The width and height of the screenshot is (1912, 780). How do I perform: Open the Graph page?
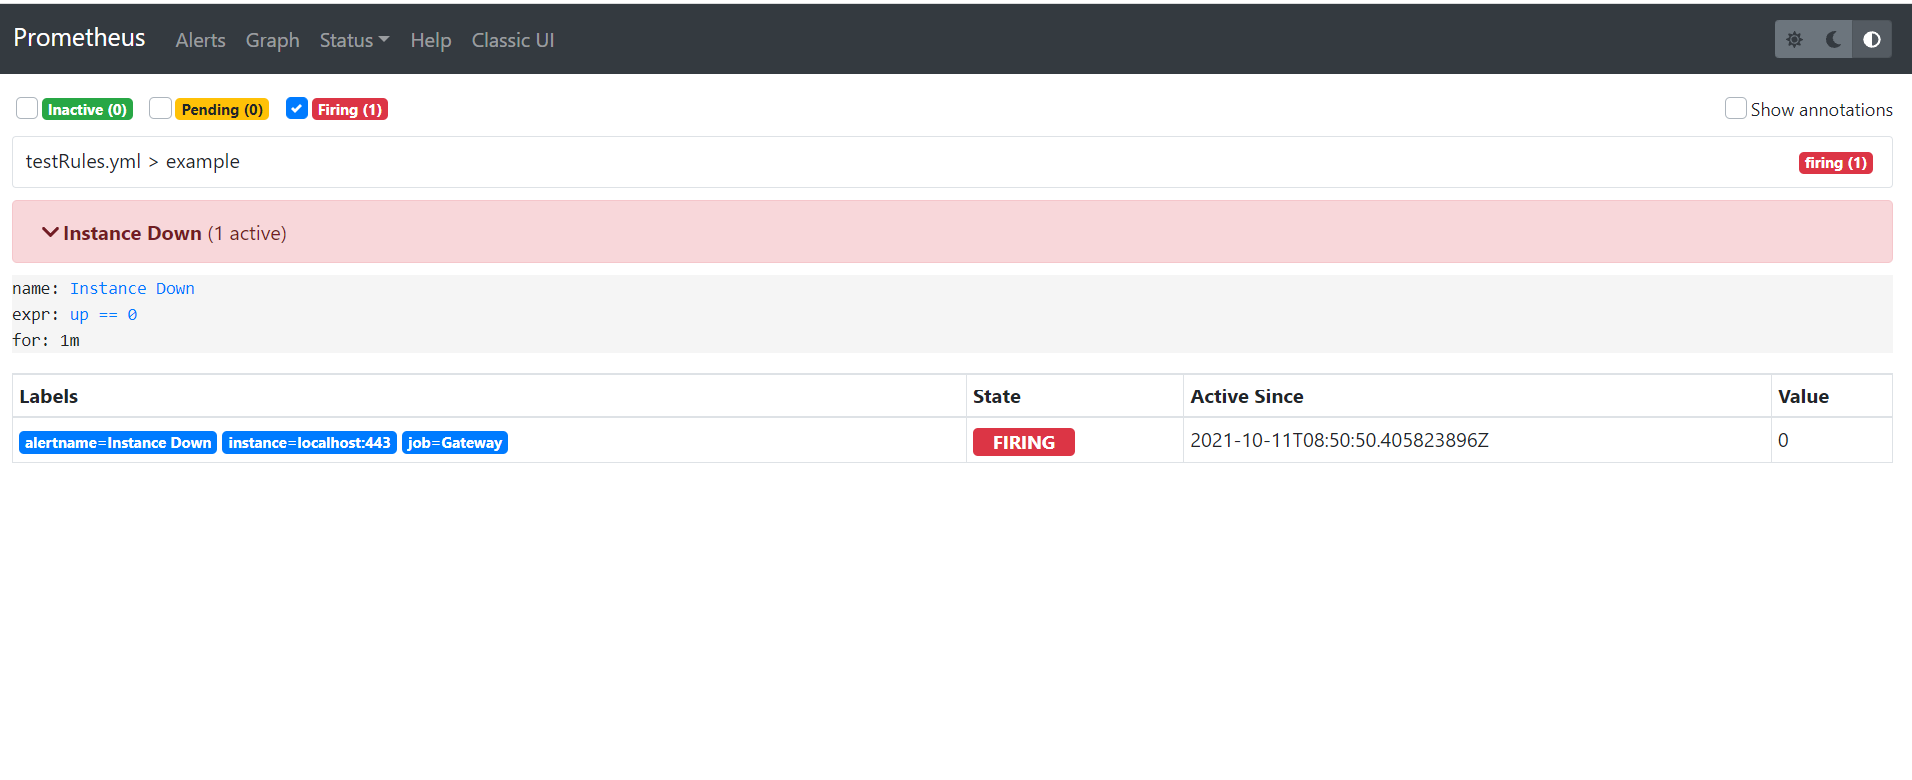click(272, 40)
